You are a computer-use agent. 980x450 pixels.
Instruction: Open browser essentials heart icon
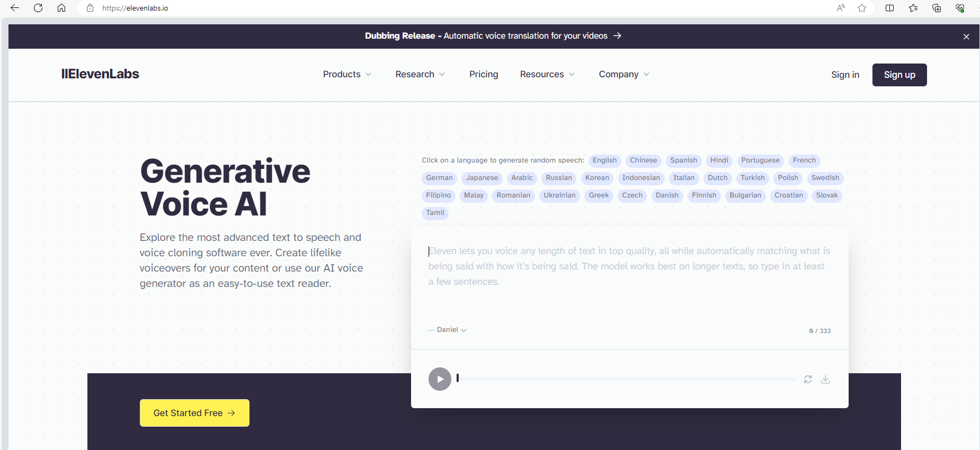(x=960, y=8)
